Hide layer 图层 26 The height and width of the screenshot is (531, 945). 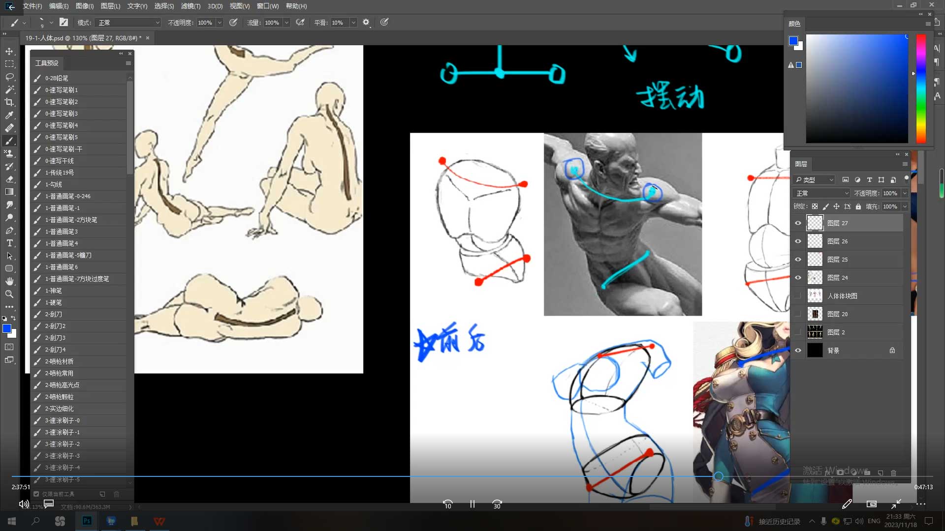798,241
